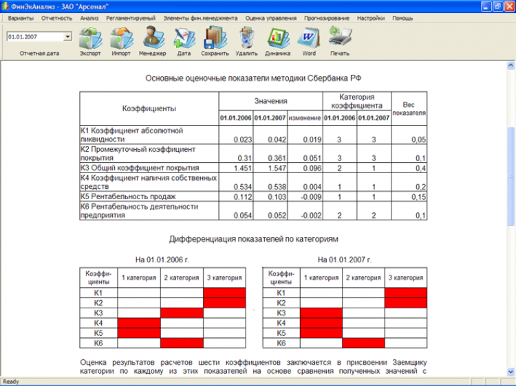The height and width of the screenshot is (386, 516).
Task: Click the caption На 01.01.2007 г.
Action: tap(345, 260)
